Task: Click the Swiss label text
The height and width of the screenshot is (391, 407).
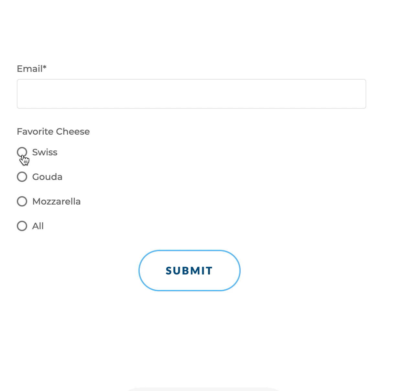Action: click(x=45, y=152)
